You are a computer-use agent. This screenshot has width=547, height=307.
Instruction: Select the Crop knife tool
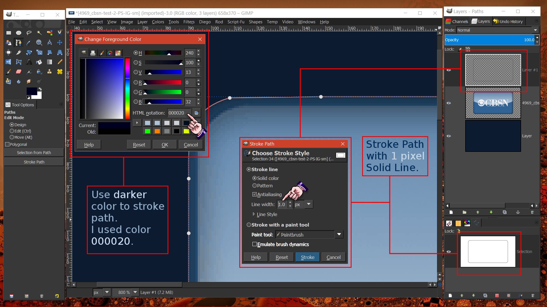pyautogui.click(x=19, y=52)
